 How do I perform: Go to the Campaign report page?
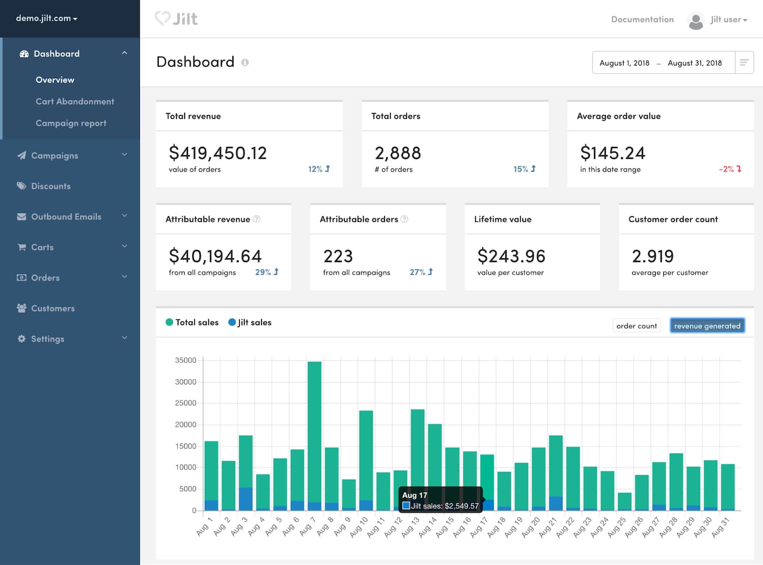pyautogui.click(x=71, y=123)
